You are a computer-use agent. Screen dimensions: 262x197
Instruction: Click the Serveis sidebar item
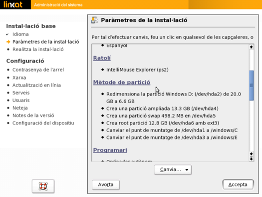pyautogui.click(x=21, y=92)
